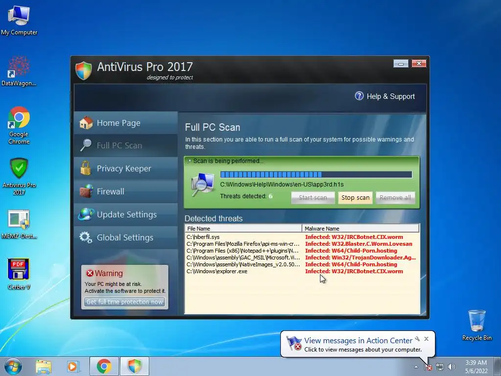
Task: Open Windows Media Player from taskbar
Action: coord(73,366)
